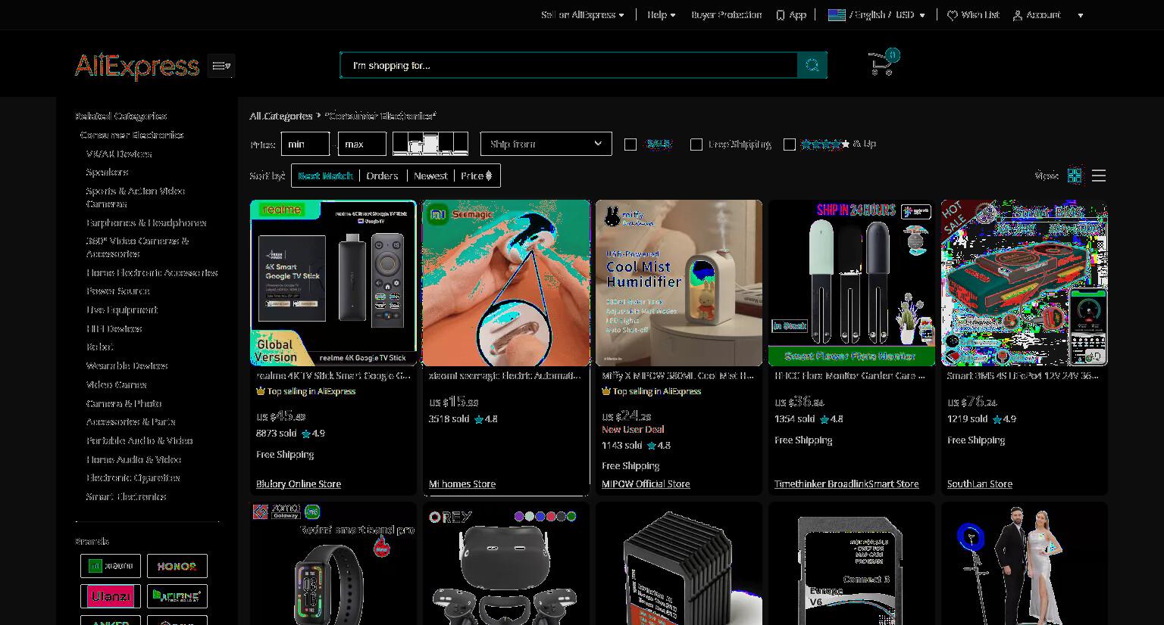Open the Consumer Electronics sidebar category
The height and width of the screenshot is (625, 1164).
pyautogui.click(x=132, y=135)
